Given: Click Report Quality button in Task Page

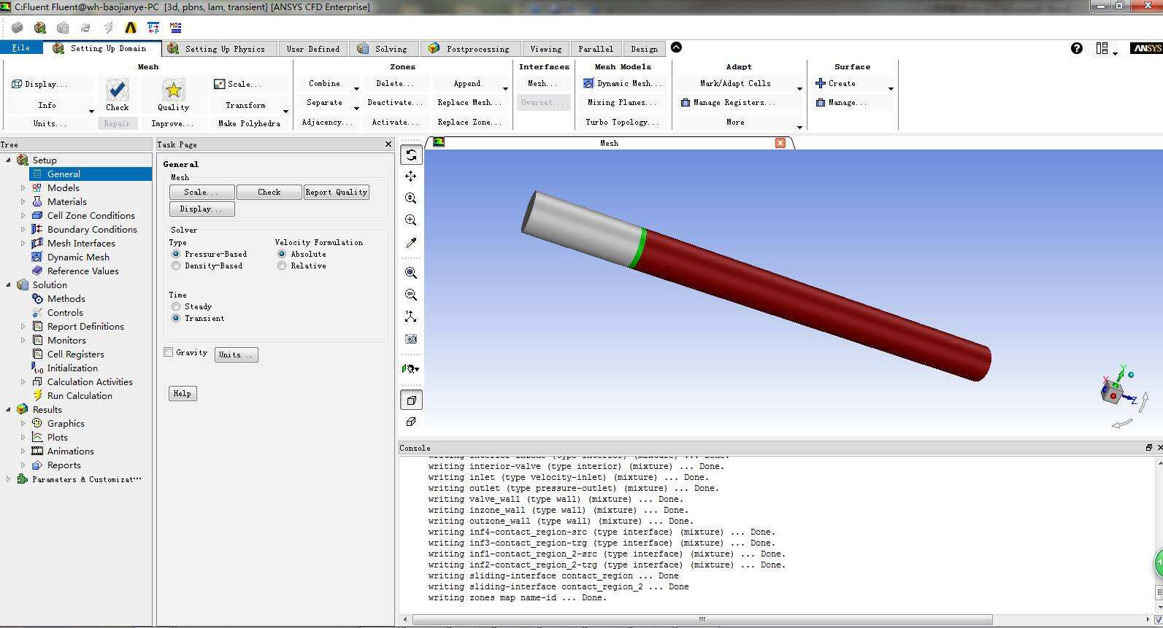Looking at the screenshot, I should coord(336,192).
